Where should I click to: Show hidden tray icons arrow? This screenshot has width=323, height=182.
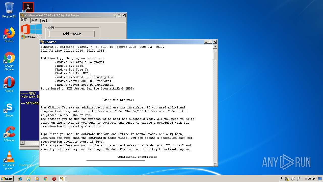coord(281,179)
